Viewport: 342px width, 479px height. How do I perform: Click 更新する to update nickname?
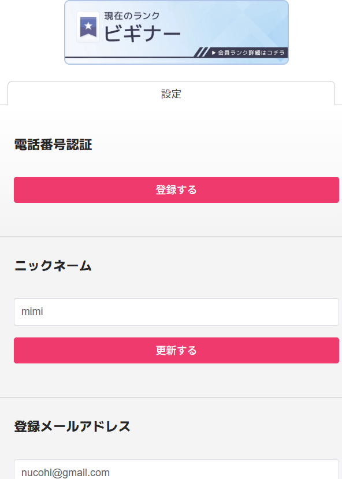pos(177,350)
